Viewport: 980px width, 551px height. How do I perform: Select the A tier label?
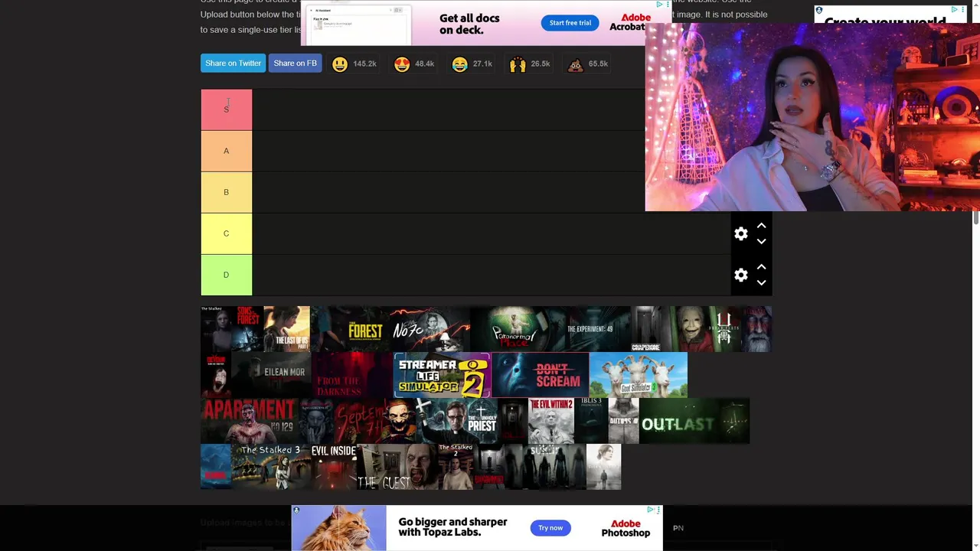(226, 151)
